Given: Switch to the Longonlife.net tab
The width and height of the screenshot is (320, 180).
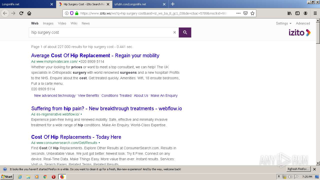Looking at the screenshot, I should coord(24,4).
